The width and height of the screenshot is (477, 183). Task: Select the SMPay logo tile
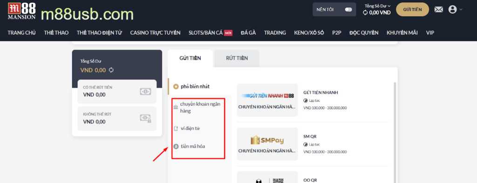[x=267, y=144]
